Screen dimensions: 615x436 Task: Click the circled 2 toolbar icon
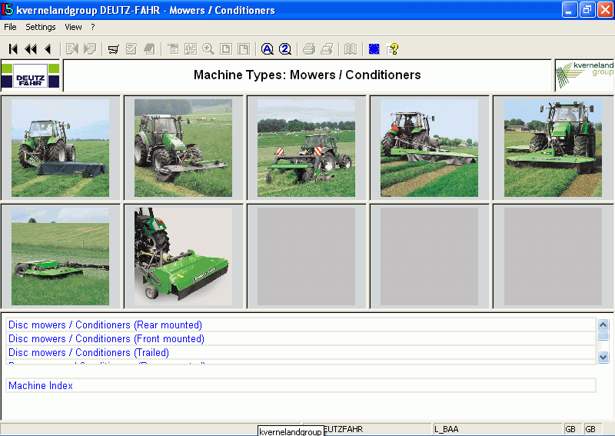tap(285, 49)
